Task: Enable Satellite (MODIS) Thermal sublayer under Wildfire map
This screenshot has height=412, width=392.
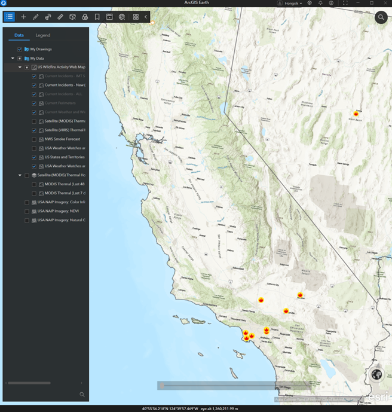Action: point(34,121)
